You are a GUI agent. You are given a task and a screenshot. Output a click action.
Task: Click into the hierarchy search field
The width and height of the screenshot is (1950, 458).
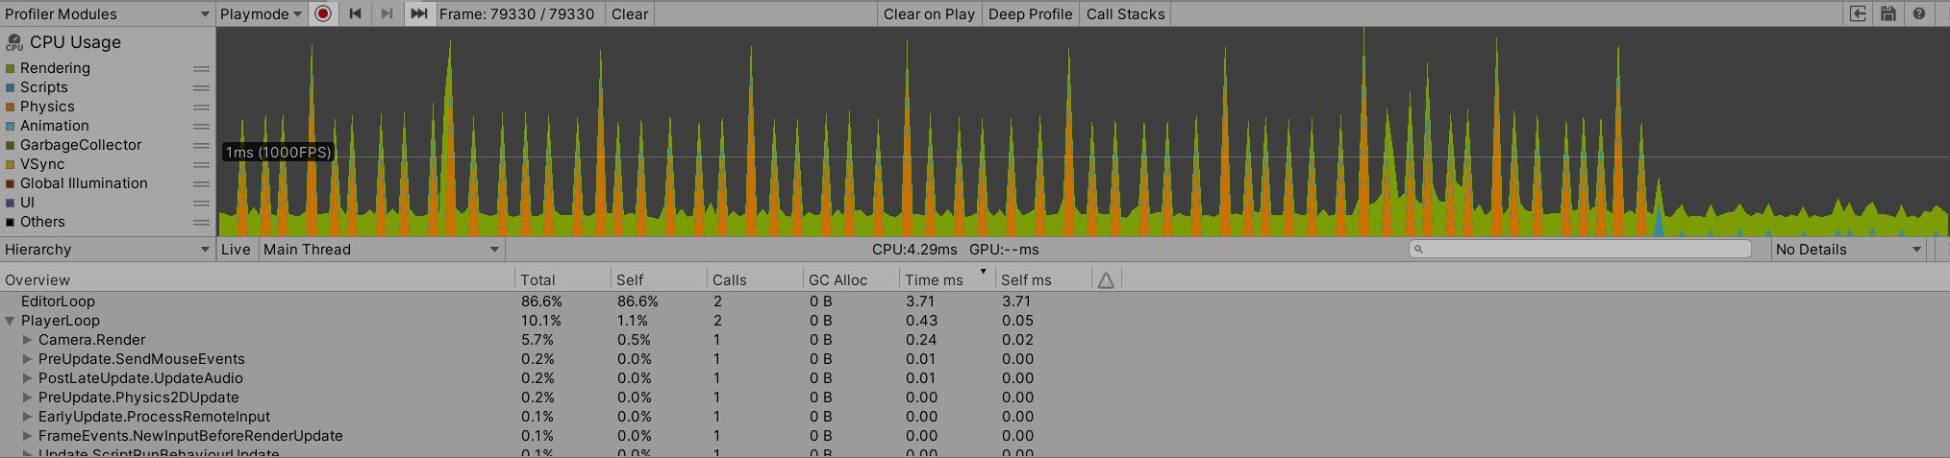coord(1580,249)
